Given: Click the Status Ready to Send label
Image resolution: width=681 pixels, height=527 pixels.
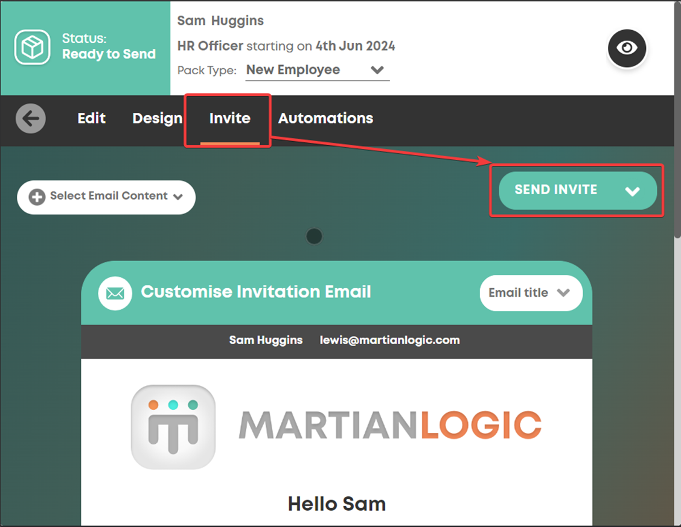Looking at the screenshot, I should 109,46.
